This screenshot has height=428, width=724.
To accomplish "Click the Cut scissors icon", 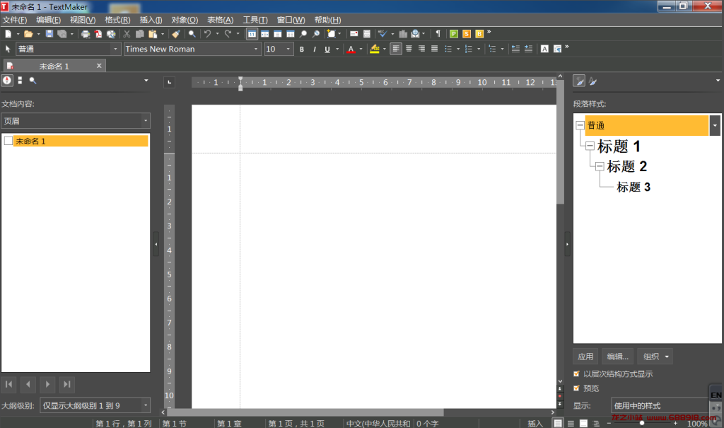I will point(127,34).
